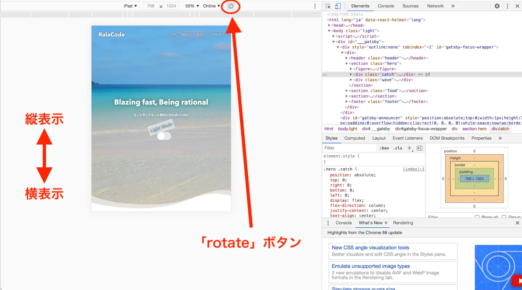Collapse the body class light node

tap(329, 31)
